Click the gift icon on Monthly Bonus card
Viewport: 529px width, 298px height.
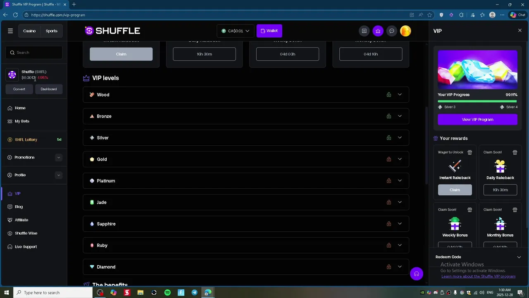coord(515,210)
